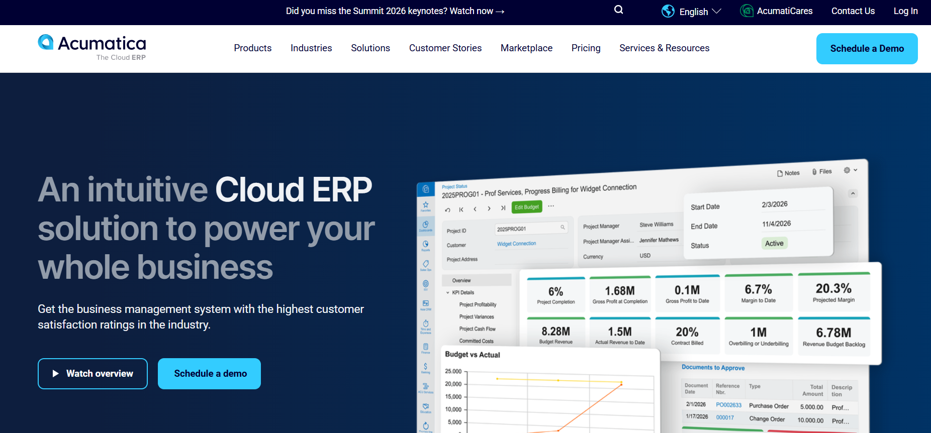931x433 pixels.
Task: Select Project Profitability tree item
Action: [478, 304]
